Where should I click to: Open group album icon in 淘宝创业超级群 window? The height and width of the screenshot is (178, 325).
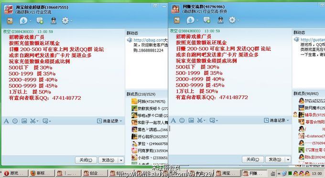click(x=10, y=21)
